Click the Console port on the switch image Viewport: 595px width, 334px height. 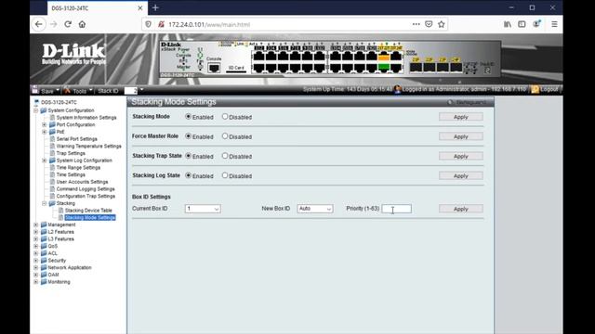(214, 68)
